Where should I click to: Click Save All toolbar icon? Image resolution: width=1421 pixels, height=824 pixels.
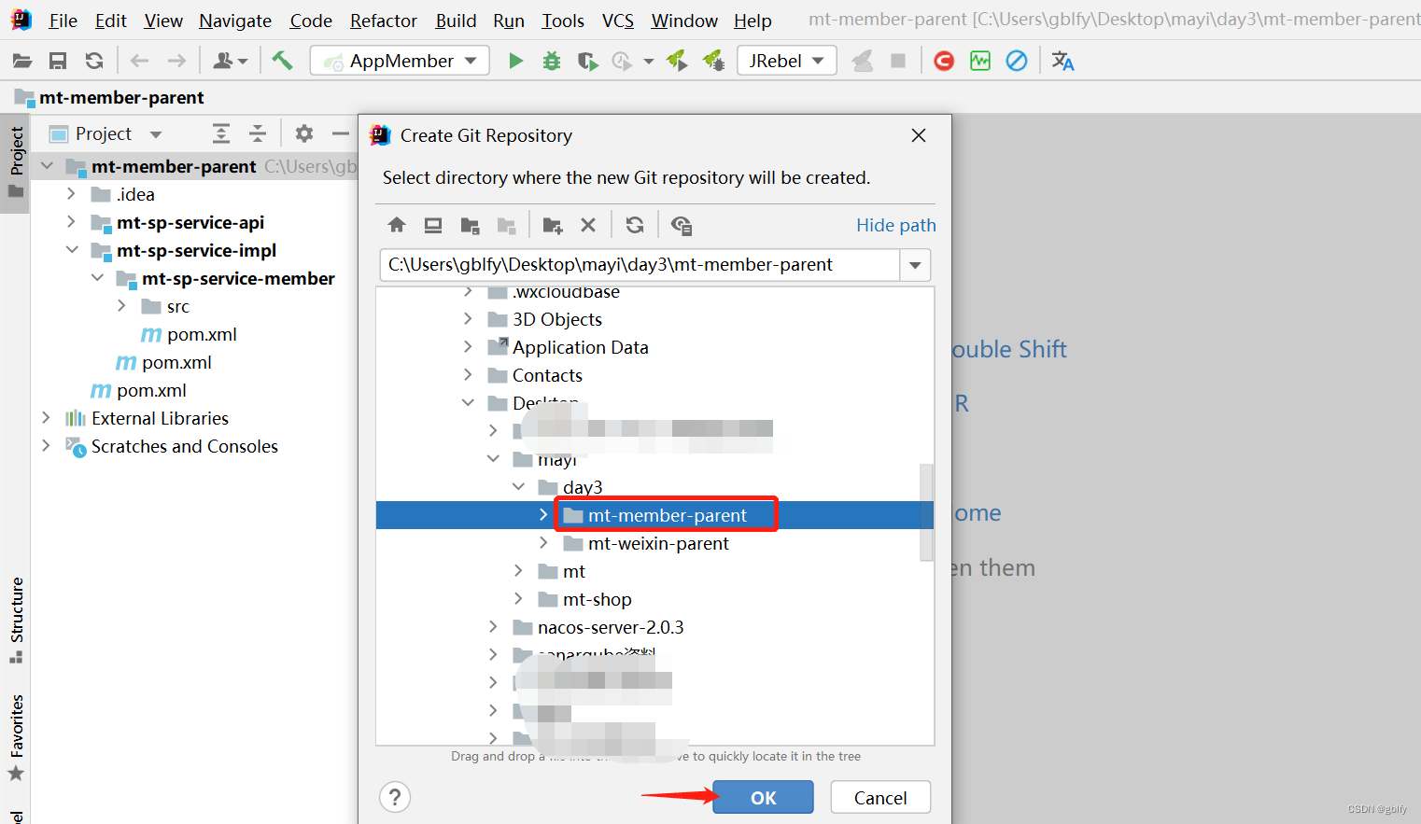[58, 61]
